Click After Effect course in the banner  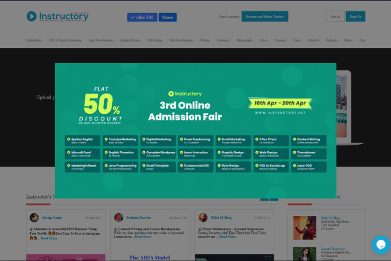[271, 141]
